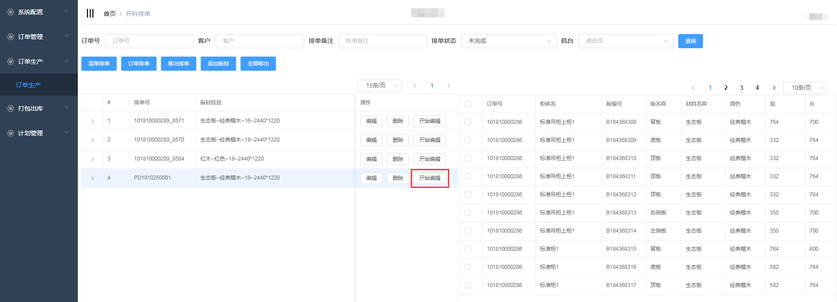Check the row for board B184368308
This screenshot has width=837, height=302.
click(468, 122)
